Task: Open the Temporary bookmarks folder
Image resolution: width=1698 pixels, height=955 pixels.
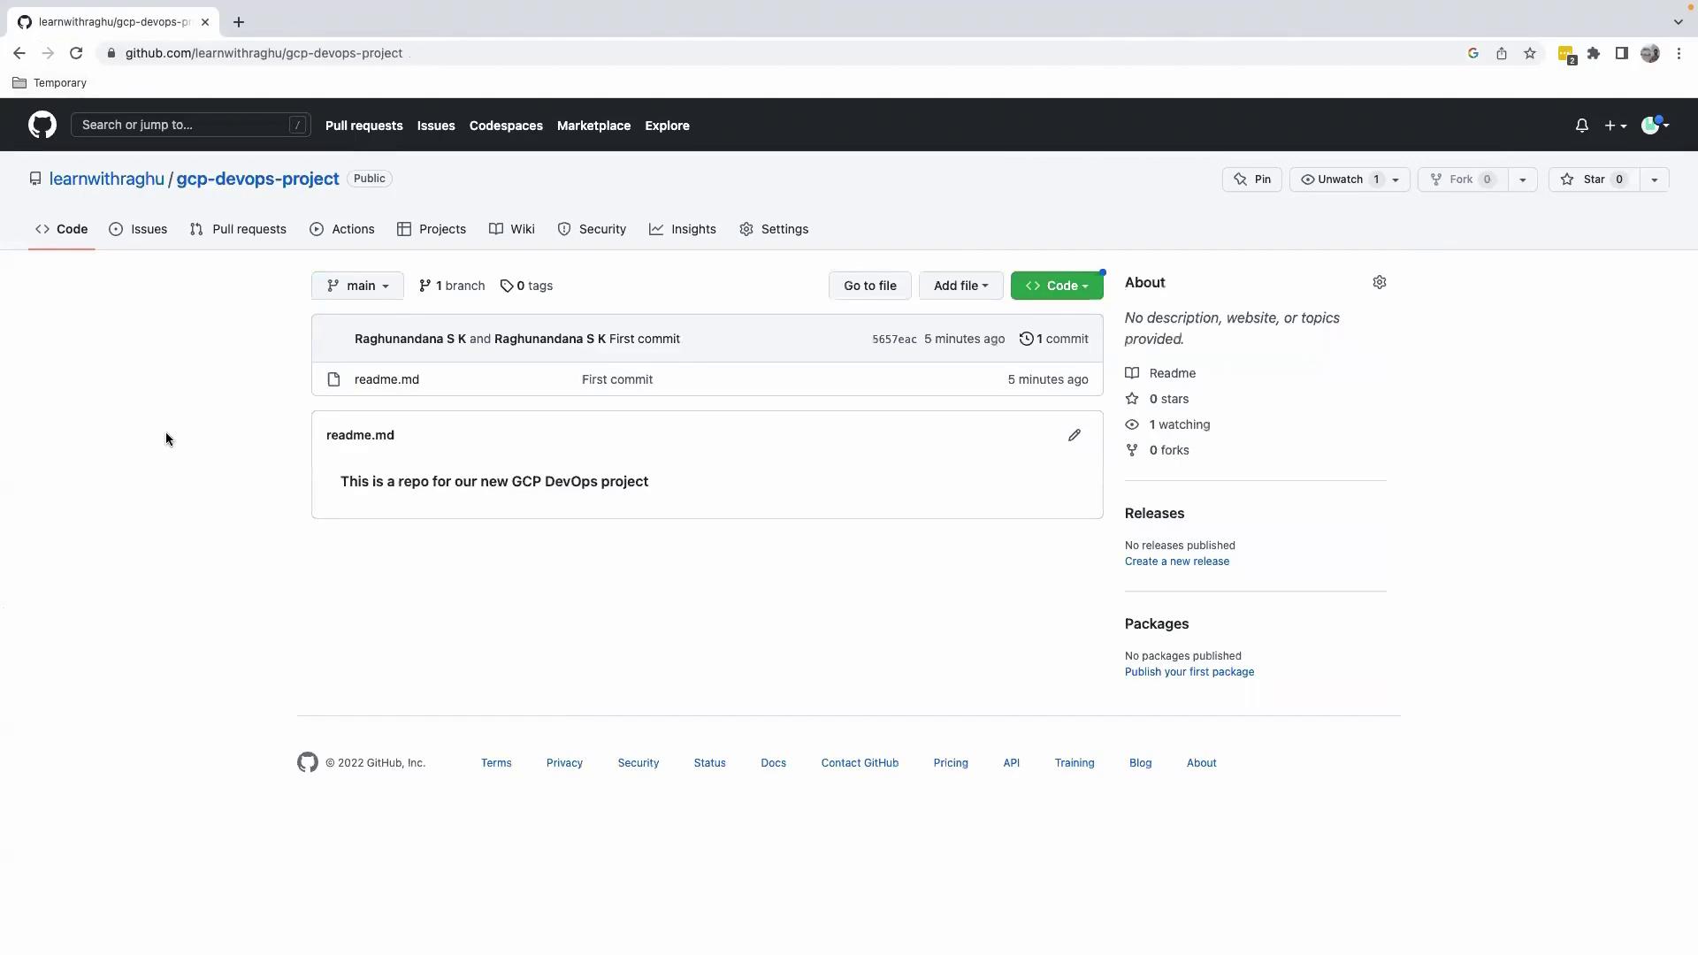Action: coord(50,83)
